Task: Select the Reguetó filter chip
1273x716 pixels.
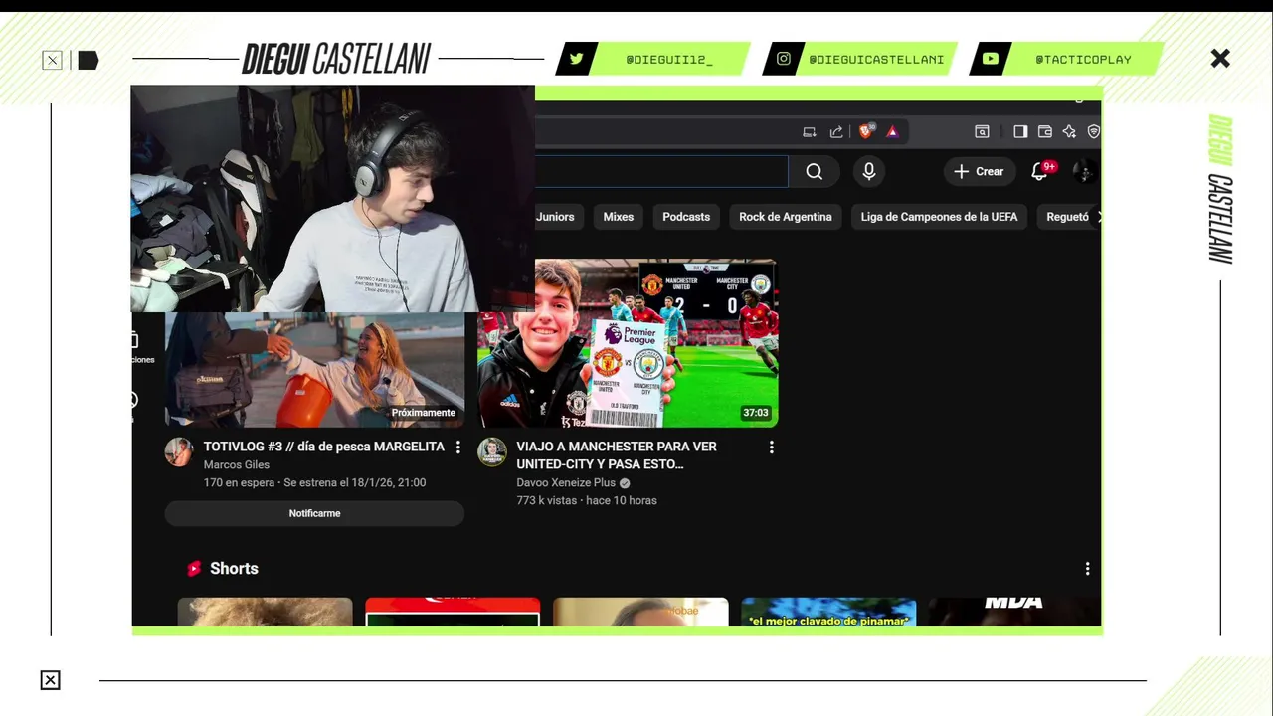Action: [1067, 217]
